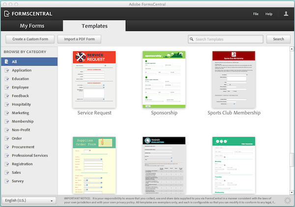Image resolution: width=295 pixels, height=207 pixels.
Task: Click the Sports Club Membership caption text
Action: click(234, 113)
